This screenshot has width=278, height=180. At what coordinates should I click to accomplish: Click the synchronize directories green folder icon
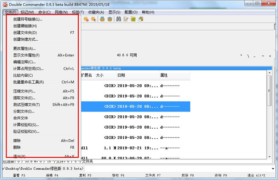(x=133, y=19)
